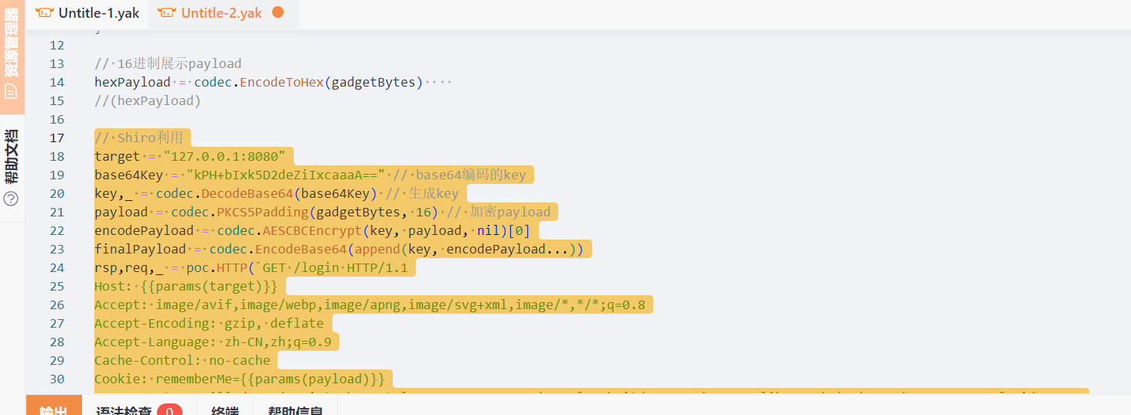Click the comment '// 16进制展示payload'
This screenshot has height=415, width=1131.
168,63
